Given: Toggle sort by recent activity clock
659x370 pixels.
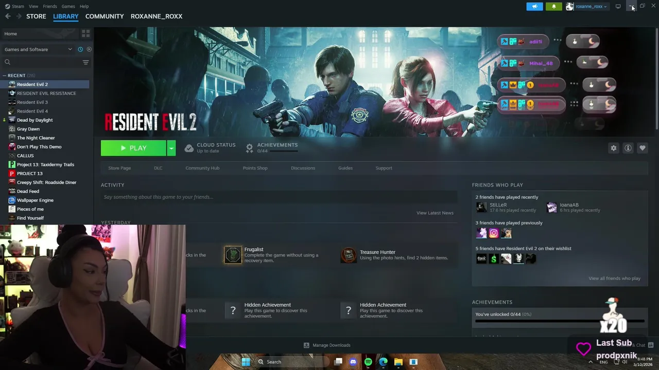Looking at the screenshot, I should point(80,49).
